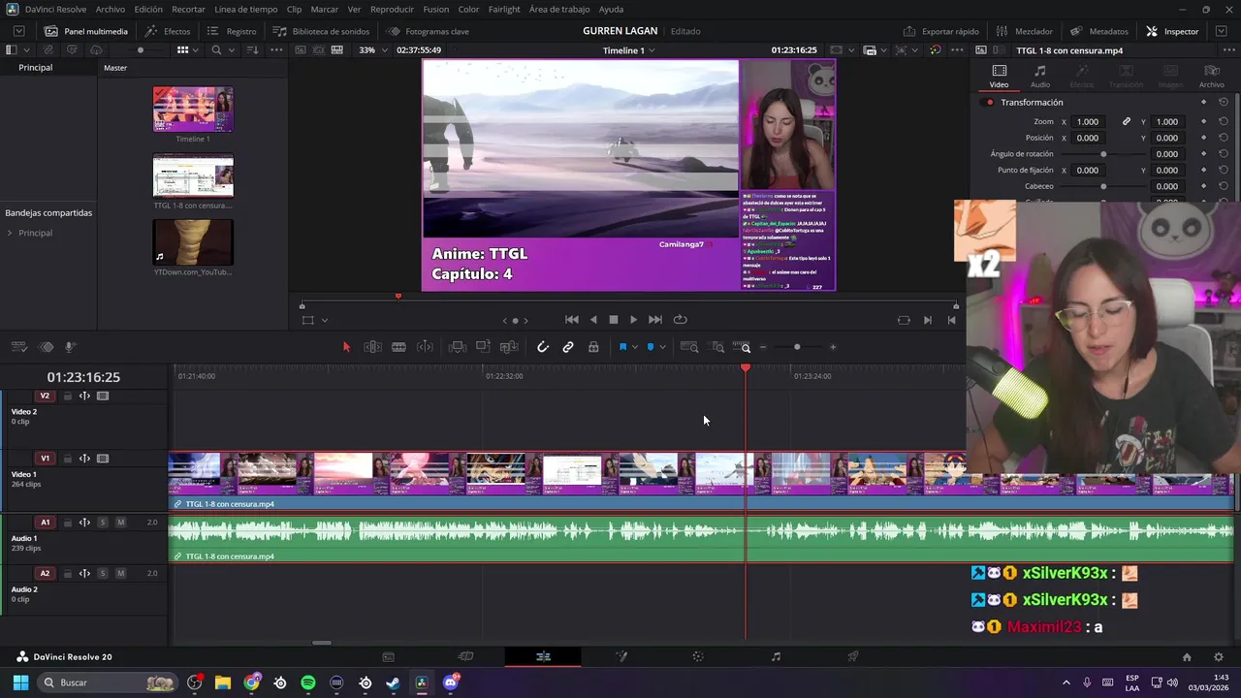
Task: Open the Metadatos panel
Action: (x=1099, y=31)
